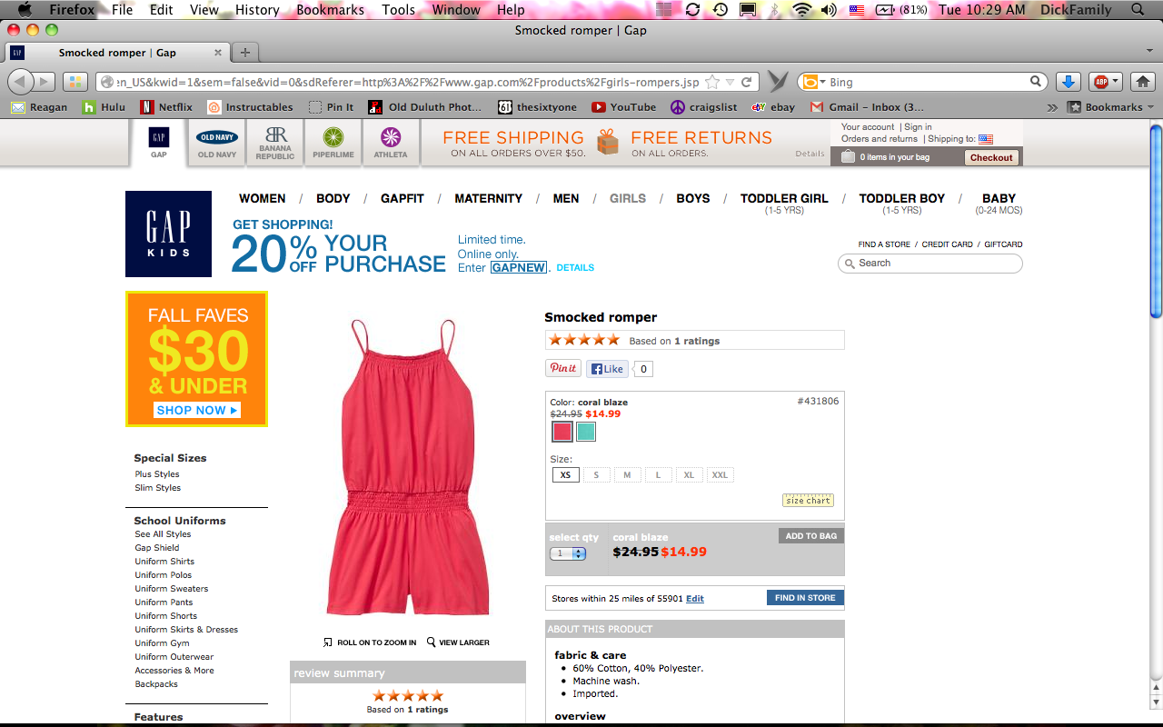Click the Gap site search field

pyautogui.click(x=930, y=264)
